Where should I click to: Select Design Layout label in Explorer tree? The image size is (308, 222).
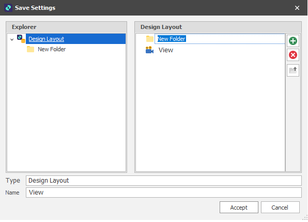(x=46, y=39)
